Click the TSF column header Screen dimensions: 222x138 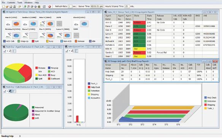[x=200, y=66]
